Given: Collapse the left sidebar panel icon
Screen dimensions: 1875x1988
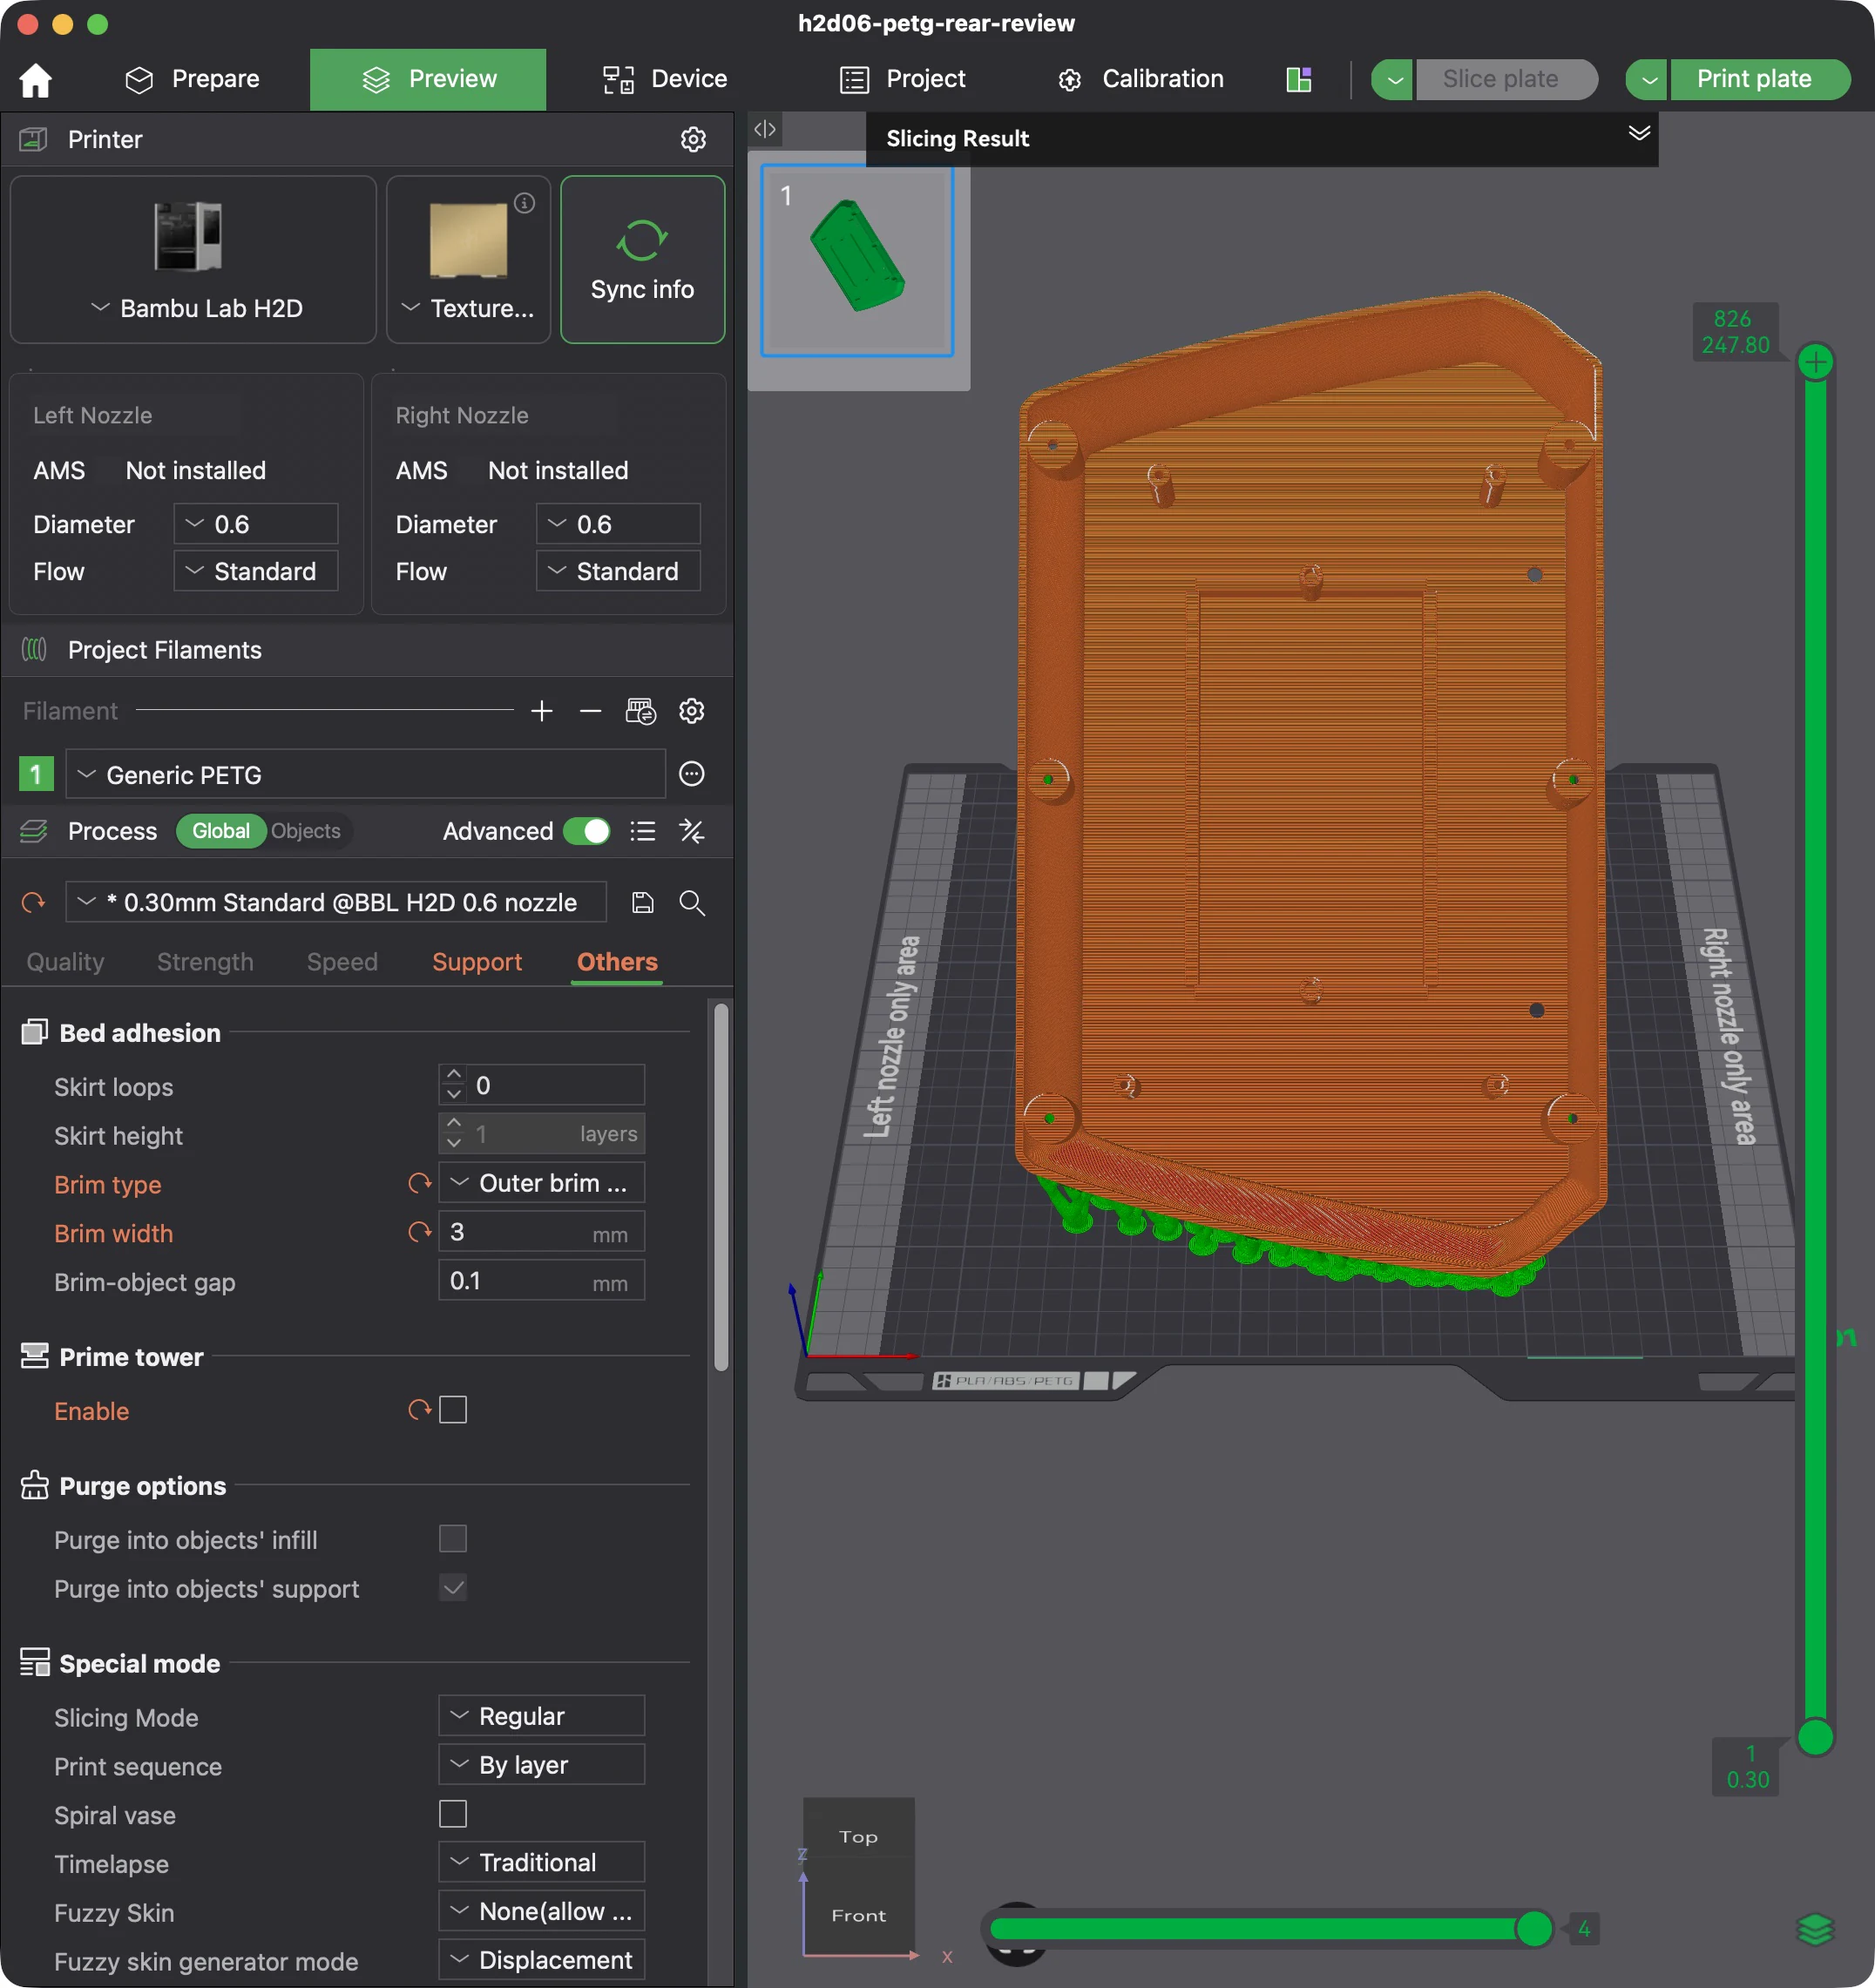Looking at the screenshot, I should [765, 129].
